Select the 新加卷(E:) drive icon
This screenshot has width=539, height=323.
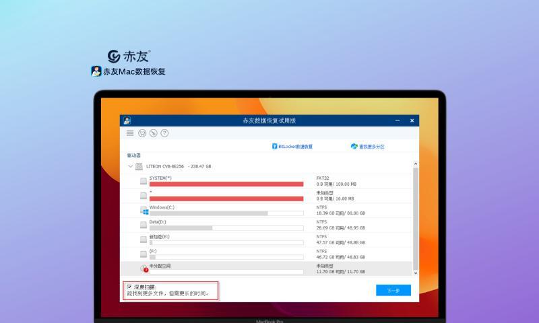point(144,240)
